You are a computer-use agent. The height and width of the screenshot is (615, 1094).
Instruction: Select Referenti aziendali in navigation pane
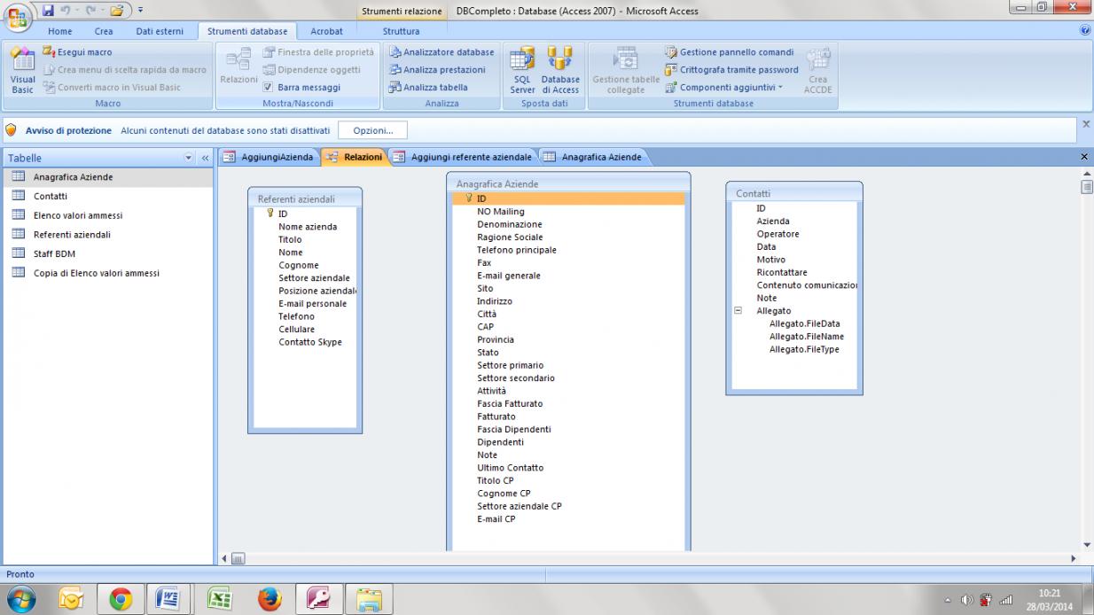coord(106,235)
